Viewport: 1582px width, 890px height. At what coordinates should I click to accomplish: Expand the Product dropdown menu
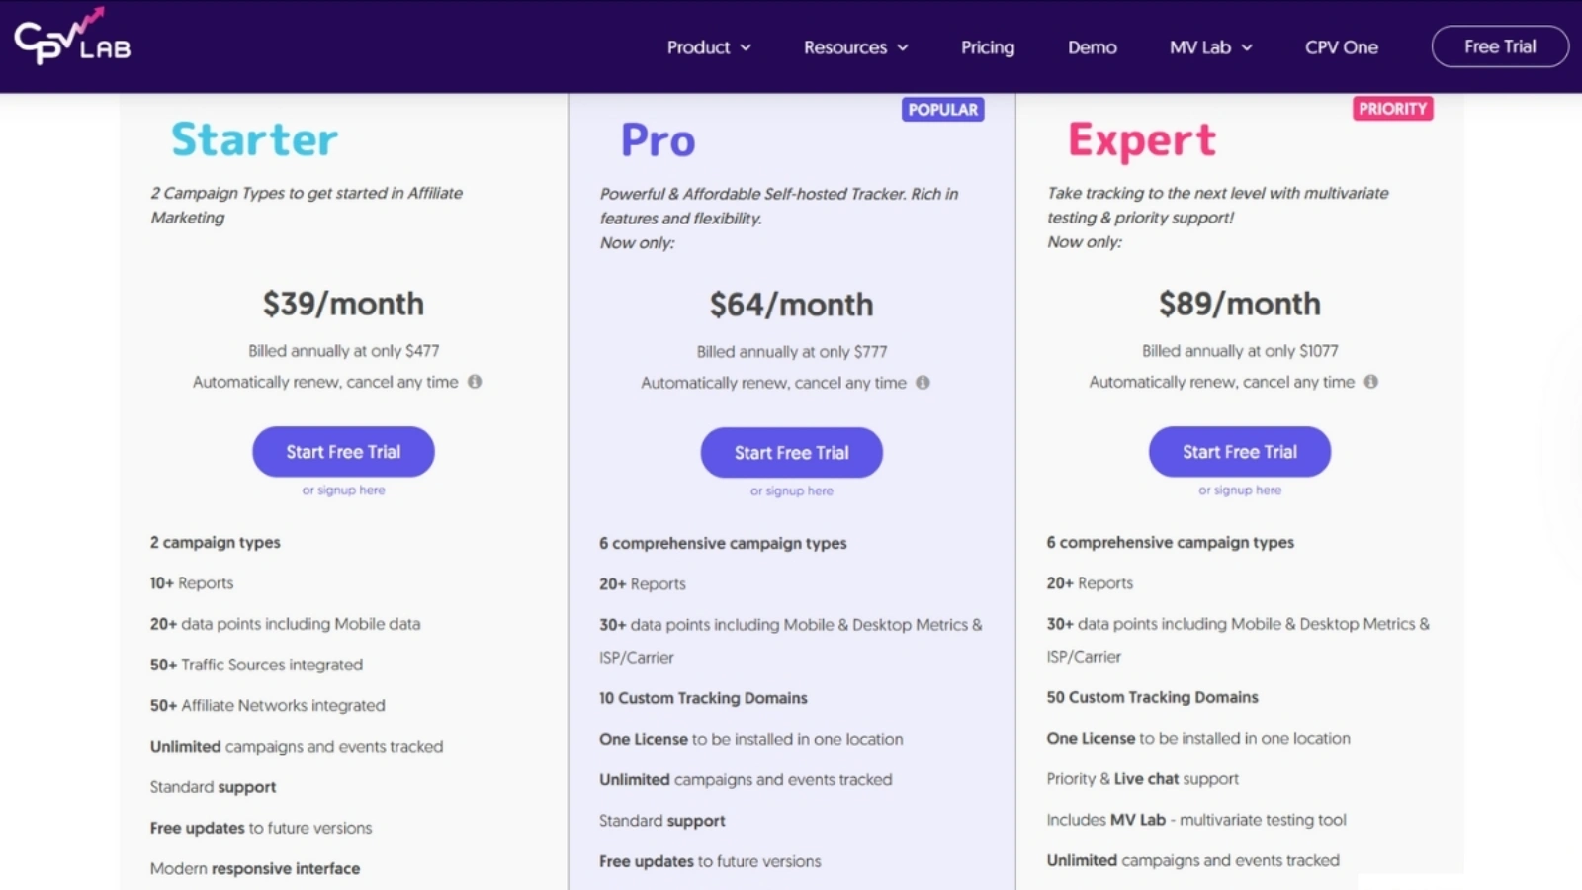(x=708, y=46)
